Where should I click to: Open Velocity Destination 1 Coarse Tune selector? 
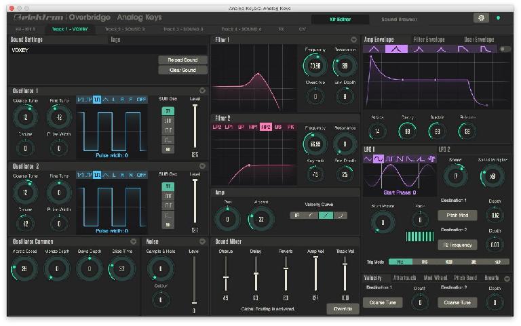[383, 302]
